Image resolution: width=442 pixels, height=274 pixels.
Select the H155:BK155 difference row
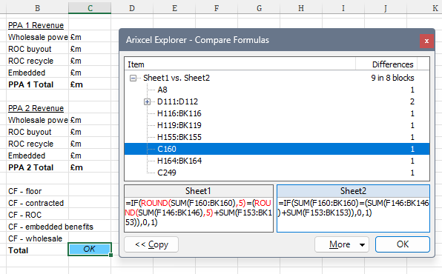click(x=277, y=137)
